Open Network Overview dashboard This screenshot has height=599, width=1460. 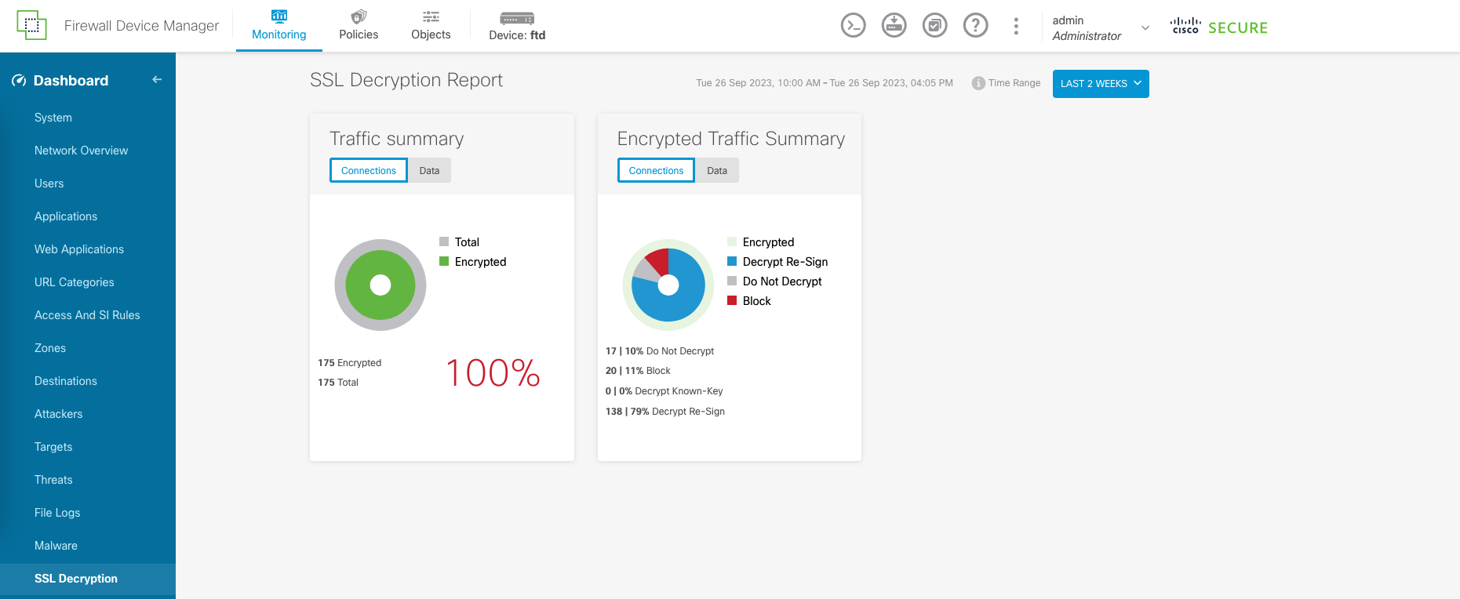(81, 151)
